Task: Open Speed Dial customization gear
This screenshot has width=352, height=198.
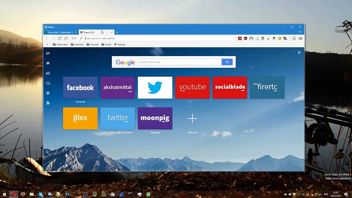Action: click(x=299, y=53)
